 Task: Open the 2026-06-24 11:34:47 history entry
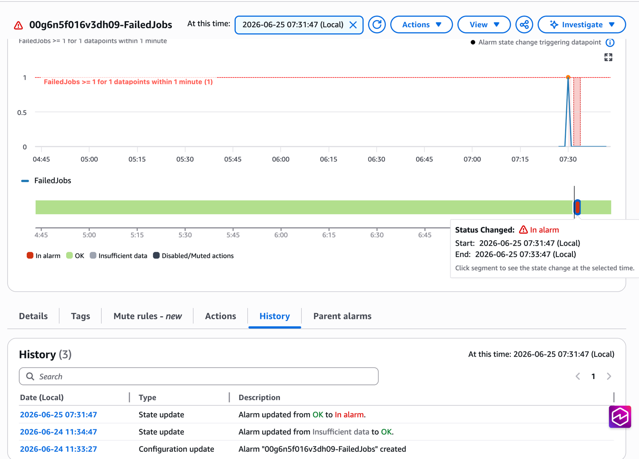click(58, 432)
